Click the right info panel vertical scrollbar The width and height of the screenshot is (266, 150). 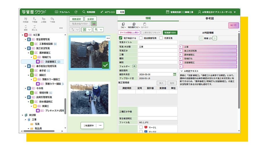tap(239, 71)
